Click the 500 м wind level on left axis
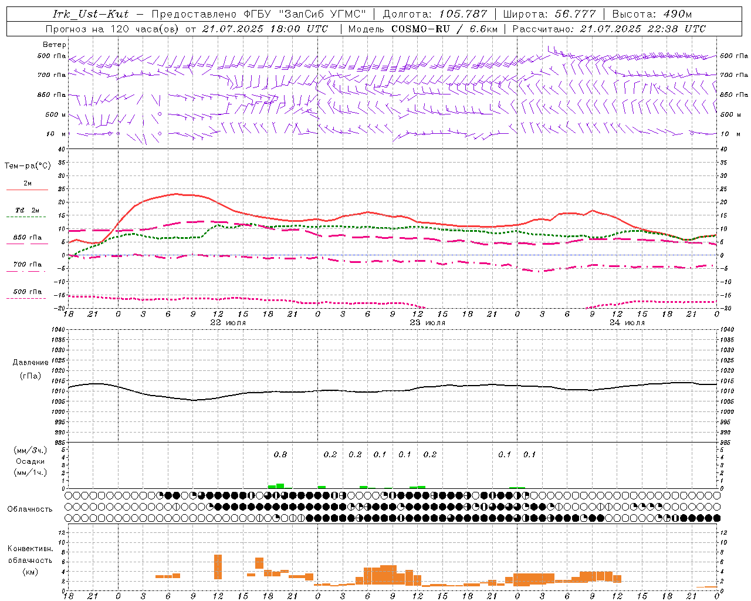 click(x=56, y=114)
